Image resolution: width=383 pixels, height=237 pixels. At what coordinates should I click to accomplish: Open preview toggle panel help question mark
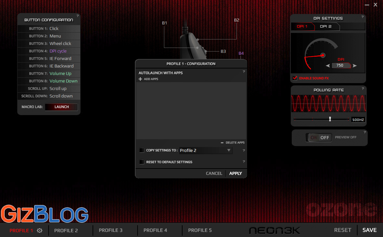click(x=365, y=132)
